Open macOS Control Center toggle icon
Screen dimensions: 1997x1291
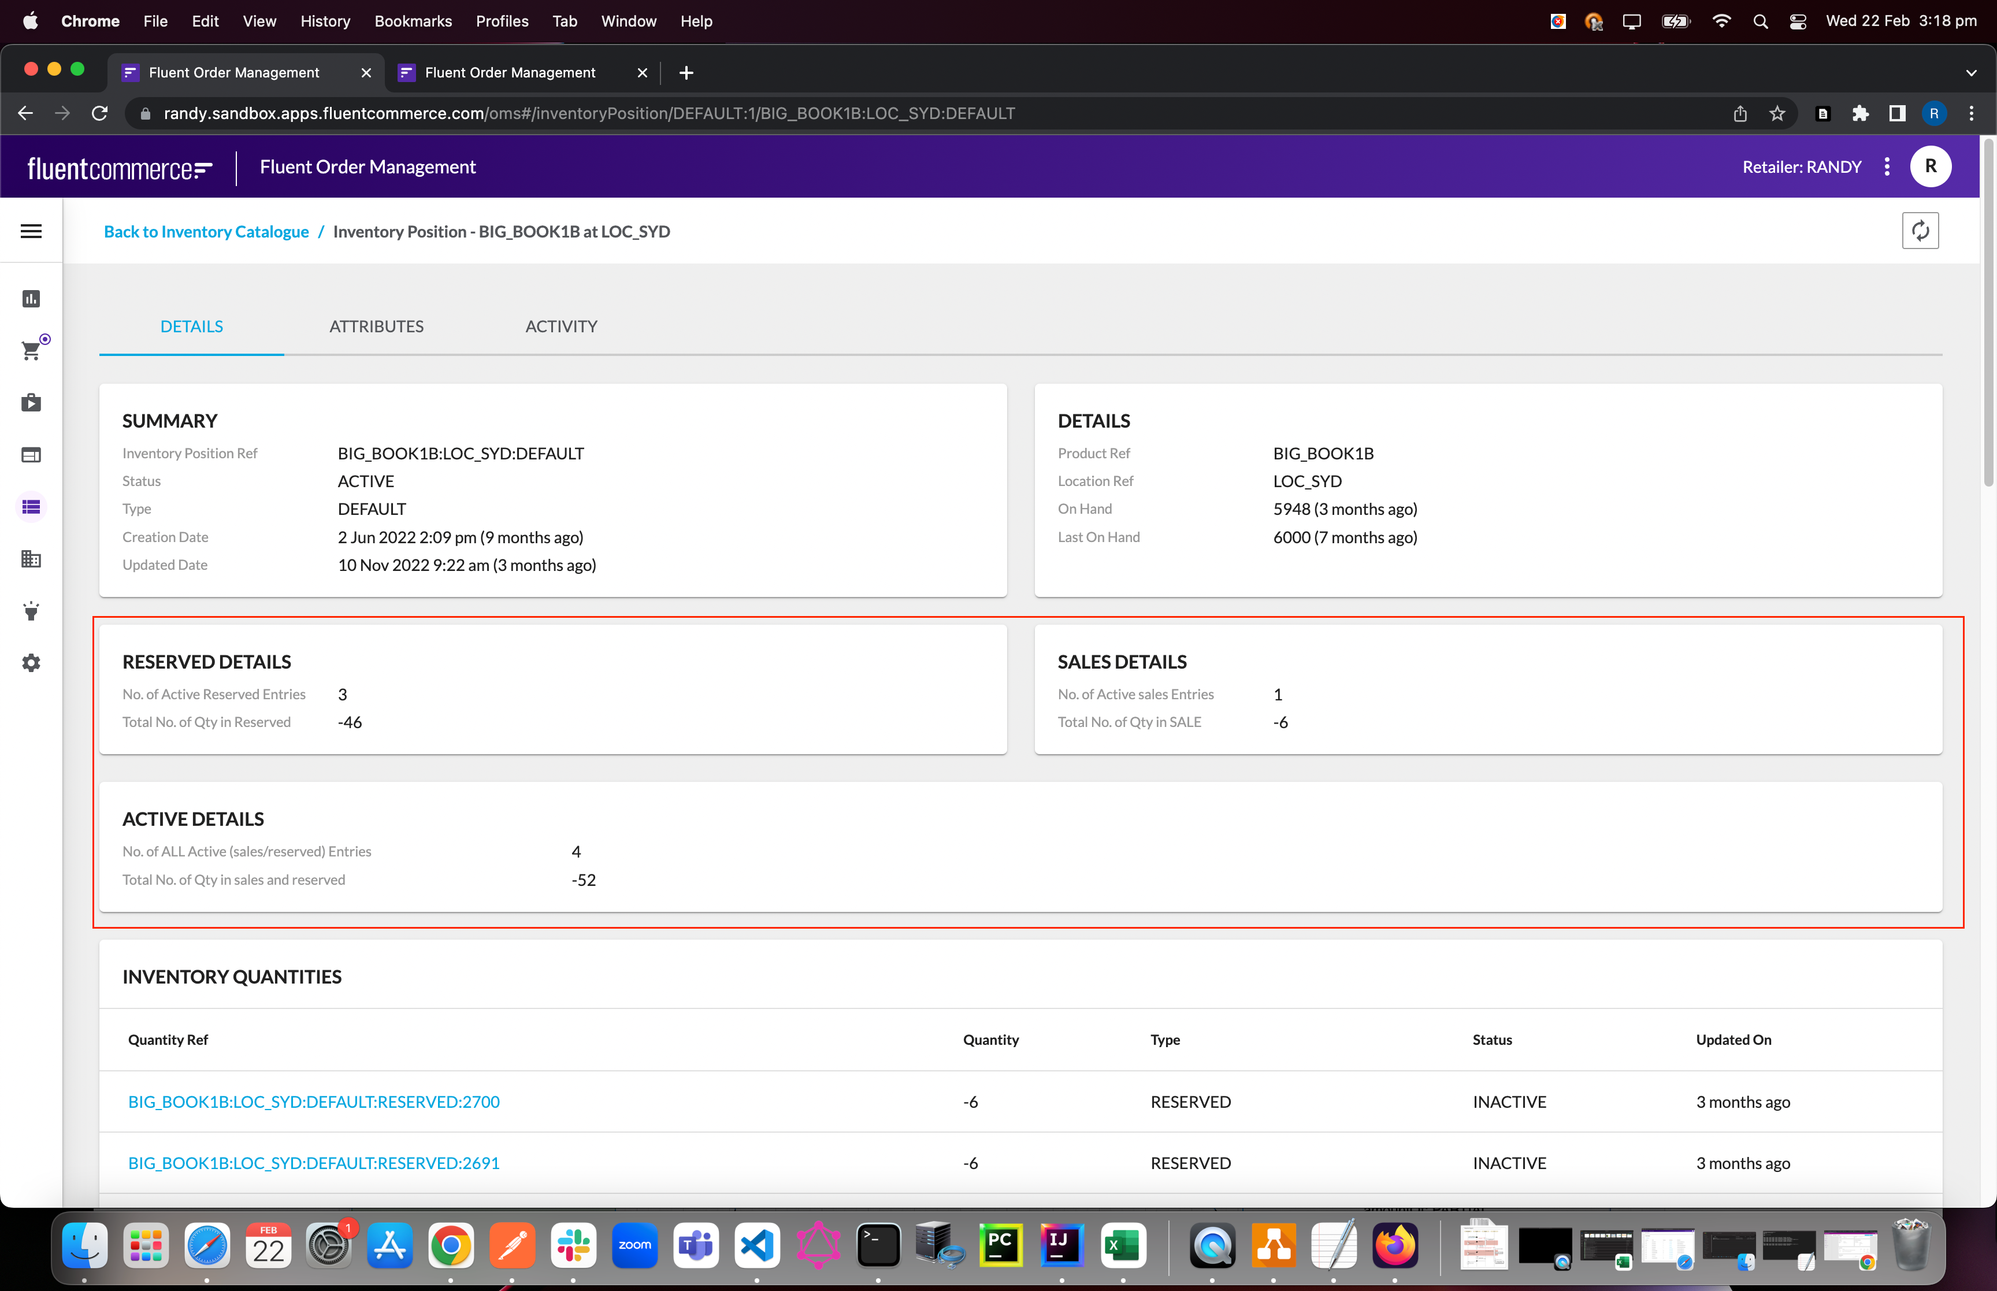tap(1798, 21)
